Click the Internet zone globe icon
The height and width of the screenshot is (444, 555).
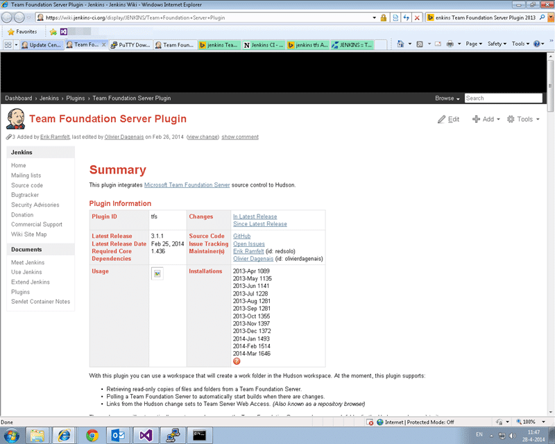tap(380, 422)
